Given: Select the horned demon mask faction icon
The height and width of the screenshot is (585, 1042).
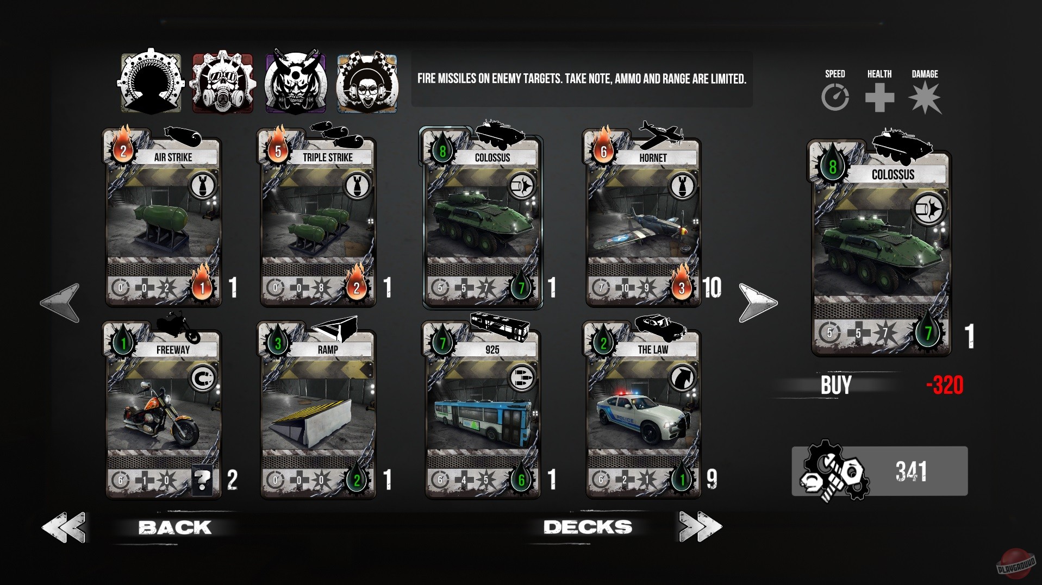Looking at the screenshot, I should 295,83.
